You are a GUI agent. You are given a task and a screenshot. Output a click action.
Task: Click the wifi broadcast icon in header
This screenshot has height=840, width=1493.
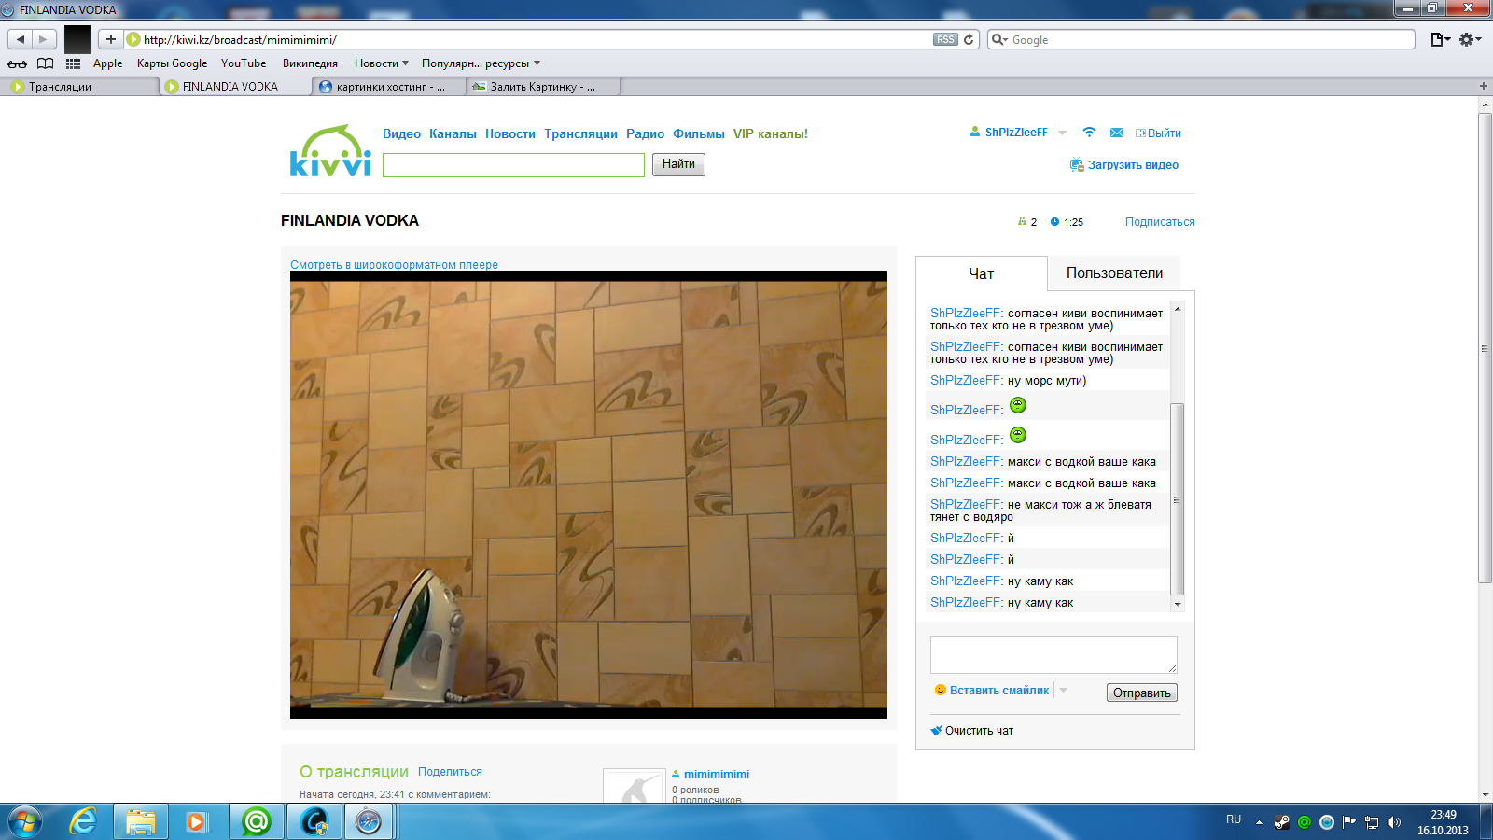pyautogui.click(x=1089, y=133)
